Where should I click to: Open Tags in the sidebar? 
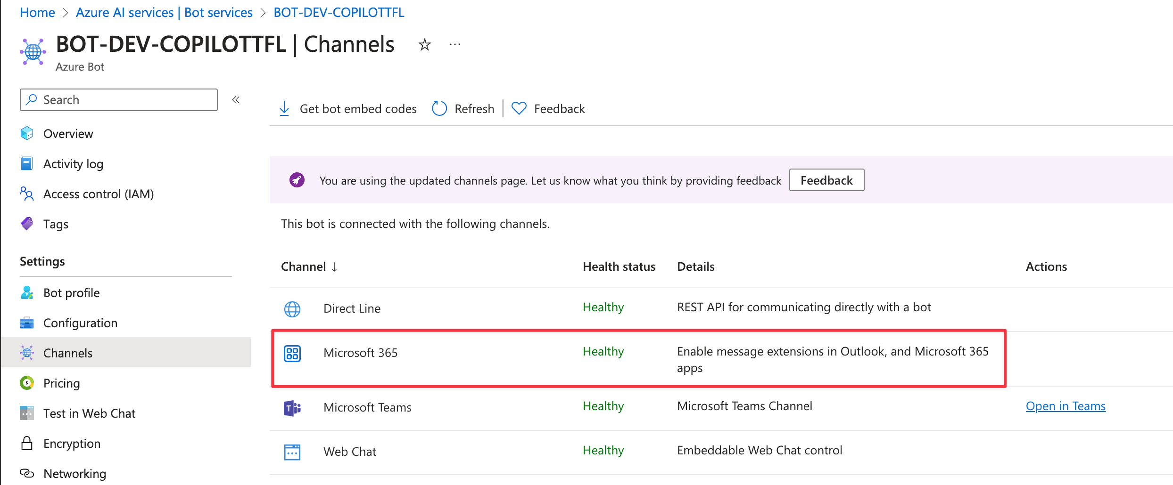click(x=56, y=224)
